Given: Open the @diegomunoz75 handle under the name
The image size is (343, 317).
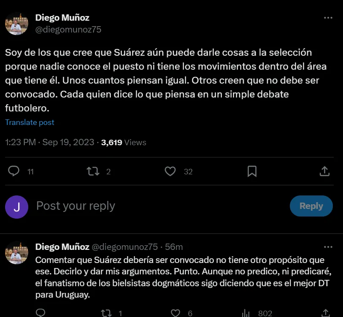Looking at the screenshot, I should pyautogui.click(x=68, y=30).
